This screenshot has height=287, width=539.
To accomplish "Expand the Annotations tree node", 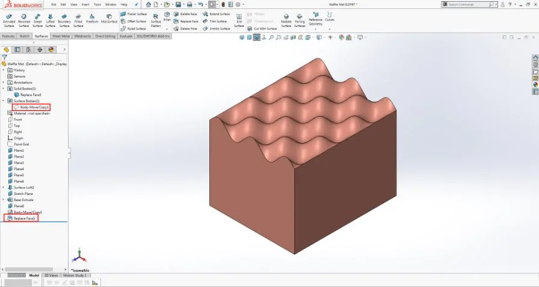I will tap(4, 82).
